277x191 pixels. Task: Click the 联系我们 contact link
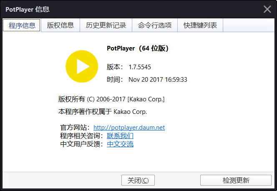click(x=120, y=136)
